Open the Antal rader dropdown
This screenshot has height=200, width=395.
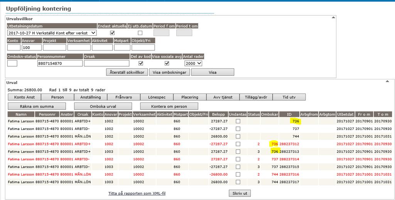pyautogui.click(x=193, y=64)
